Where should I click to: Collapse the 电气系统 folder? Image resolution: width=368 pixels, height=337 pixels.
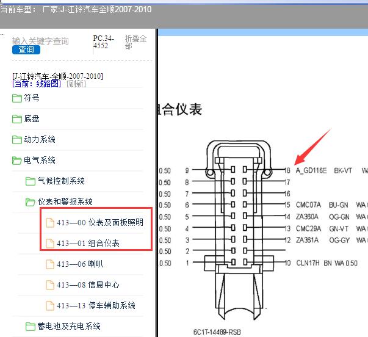point(40,160)
